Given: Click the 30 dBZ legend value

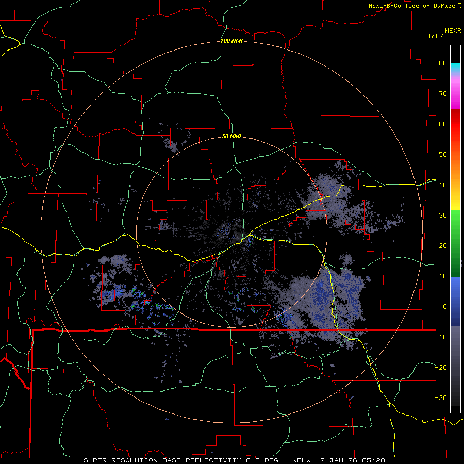Looking at the screenshot, I should 443,215.
